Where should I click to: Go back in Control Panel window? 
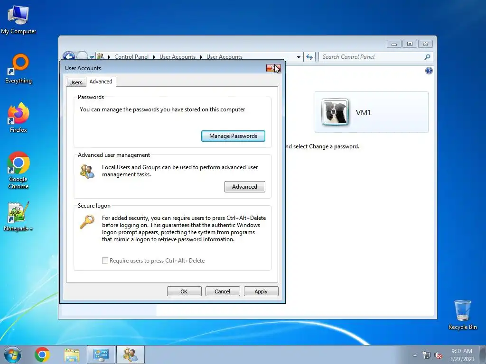[68, 56]
